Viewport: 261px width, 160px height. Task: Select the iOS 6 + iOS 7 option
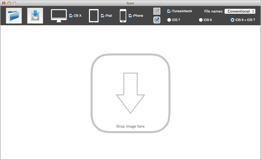tap(232, 20)
